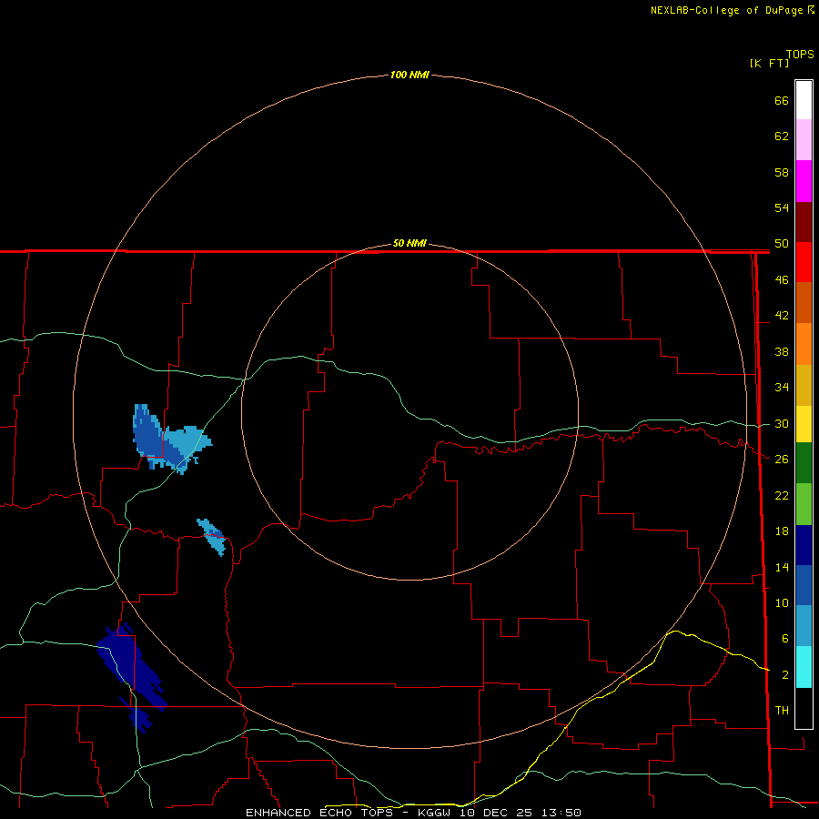Click the medium blue 10 kft swatch

[804, 585]
